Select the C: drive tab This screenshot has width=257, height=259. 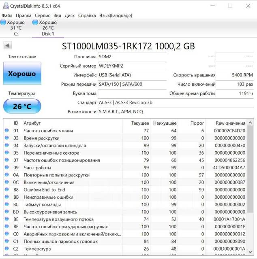point(16,28)
